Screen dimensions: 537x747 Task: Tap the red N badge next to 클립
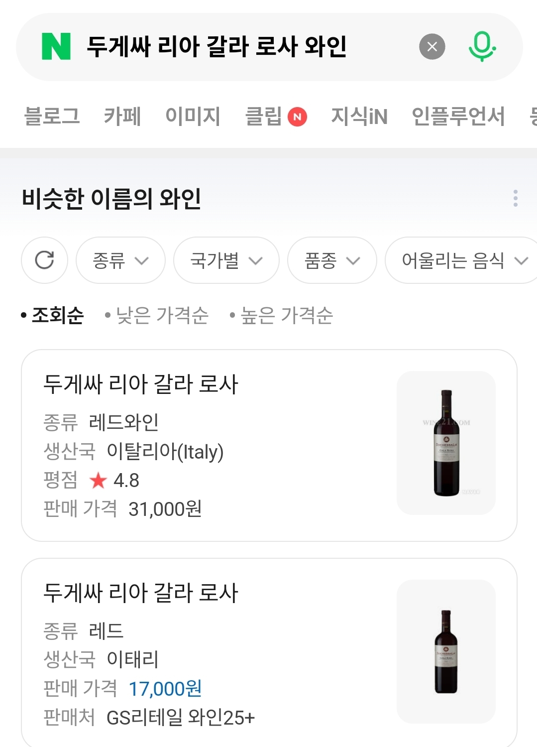click(x=297, y=117)
